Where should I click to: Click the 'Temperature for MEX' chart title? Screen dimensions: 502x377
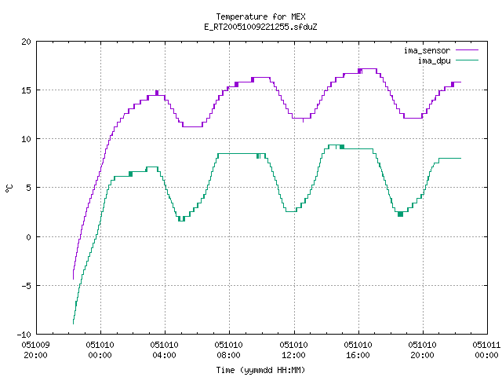pos(260,16)
